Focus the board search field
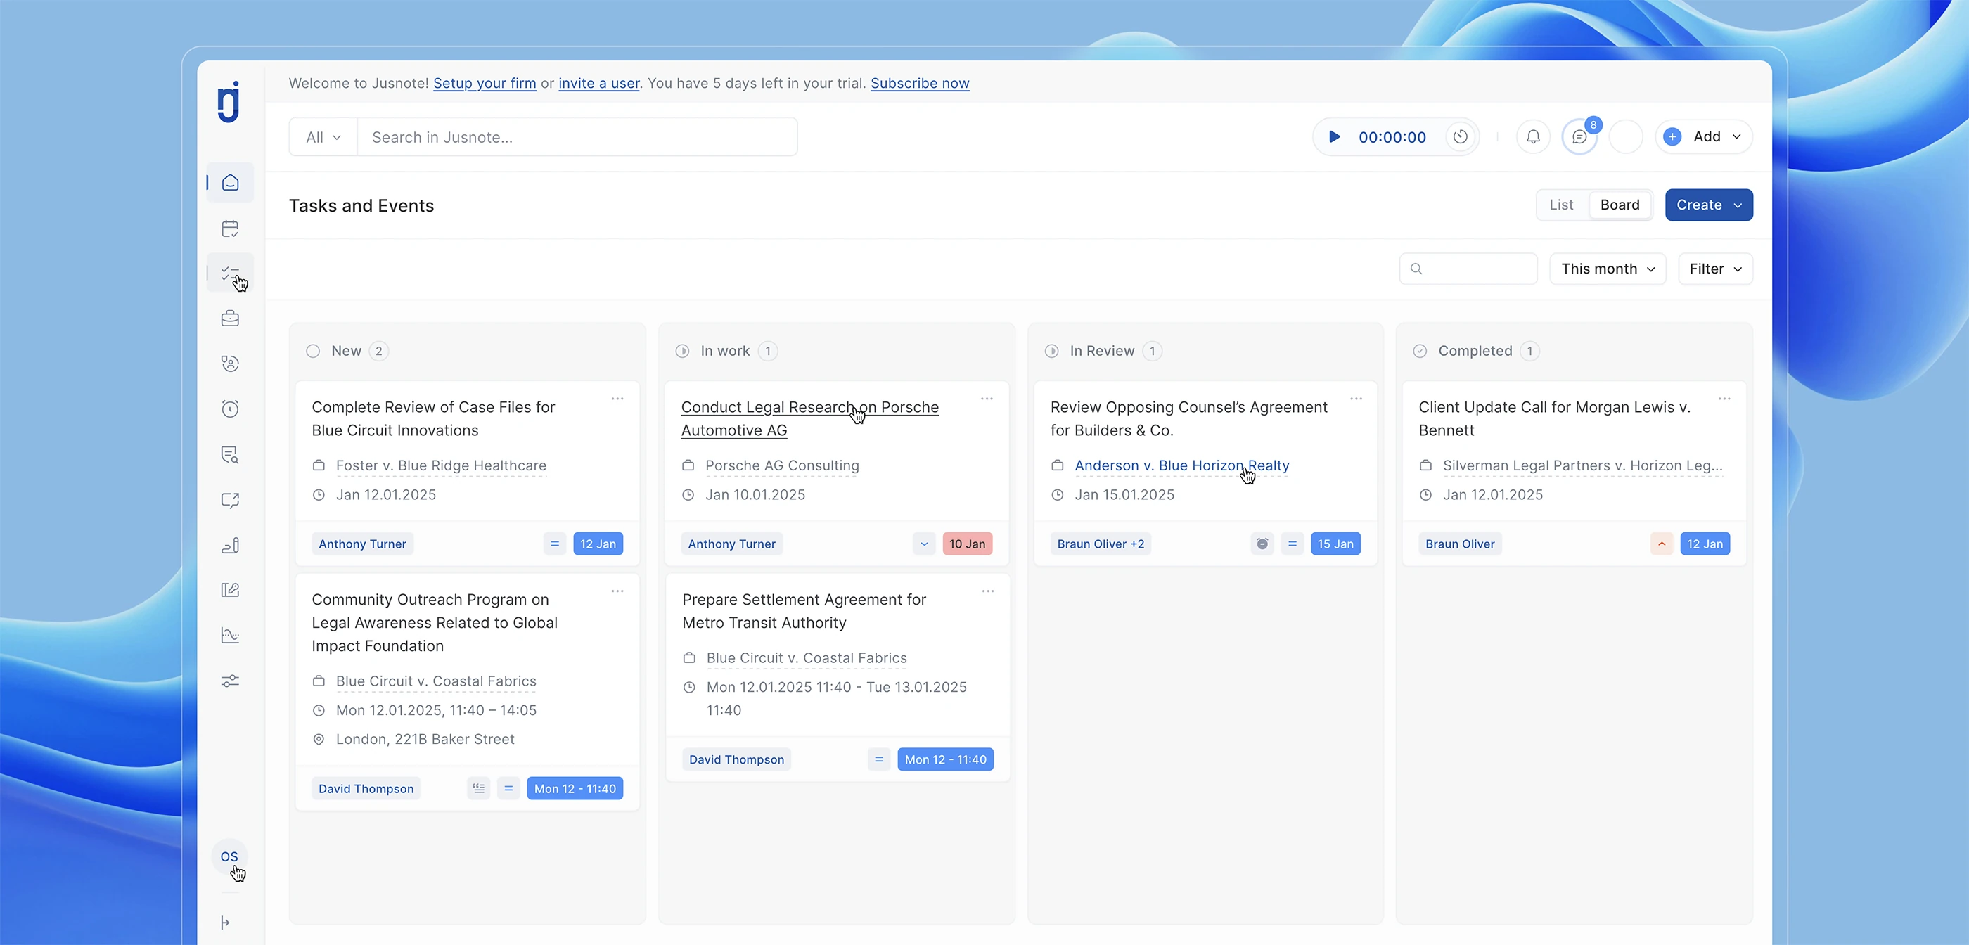The image size is (1969, 945). (x=1468, y=269)
